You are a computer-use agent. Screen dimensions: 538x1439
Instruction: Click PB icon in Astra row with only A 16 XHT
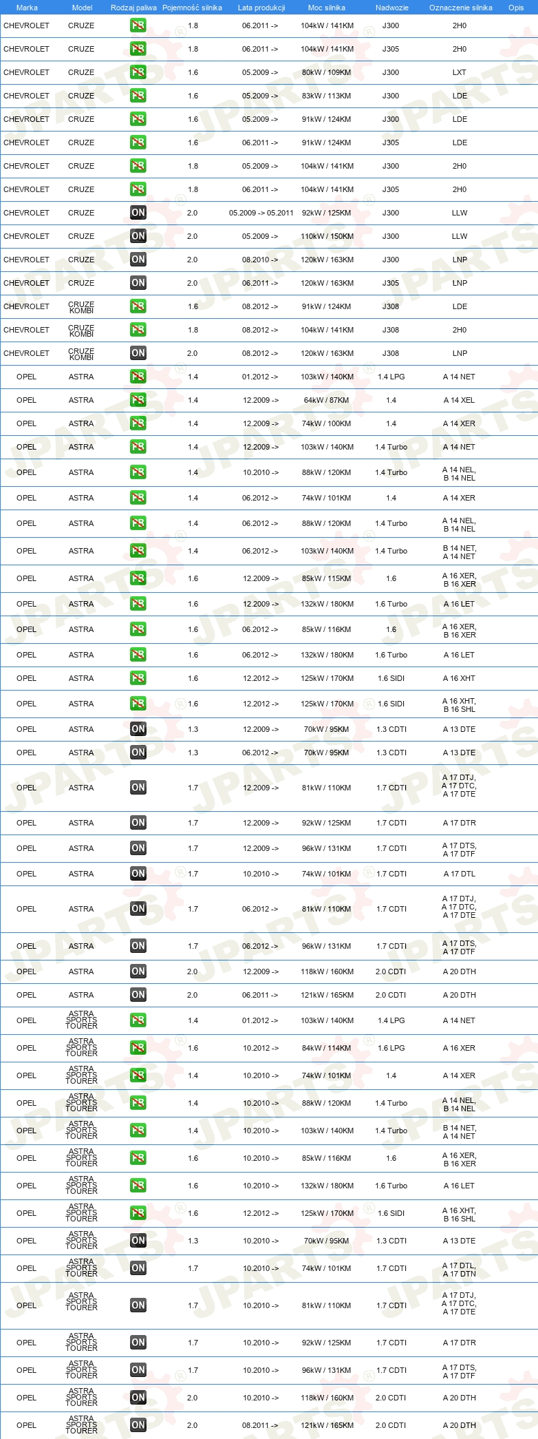(138, 678)
